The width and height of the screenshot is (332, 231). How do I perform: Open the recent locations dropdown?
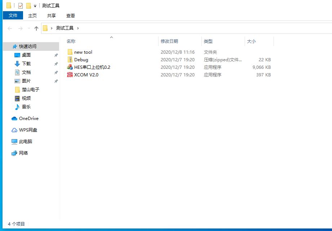[x=29, y=28]
